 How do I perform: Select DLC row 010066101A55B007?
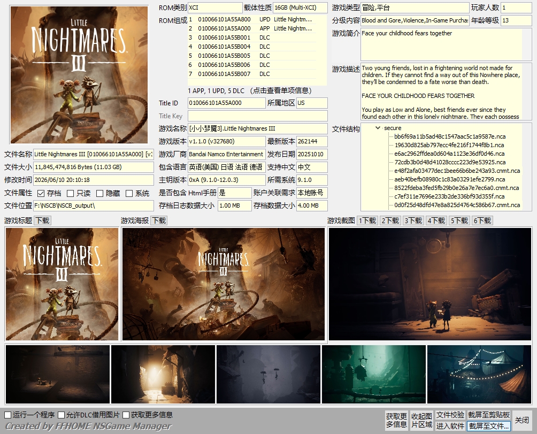pyautogui.click(x=252, y=74)
